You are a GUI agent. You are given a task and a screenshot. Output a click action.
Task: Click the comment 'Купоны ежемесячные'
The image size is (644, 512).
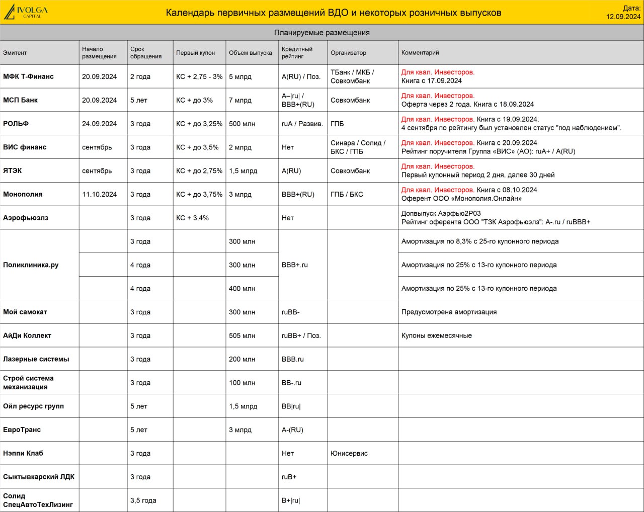coord(436,335)
